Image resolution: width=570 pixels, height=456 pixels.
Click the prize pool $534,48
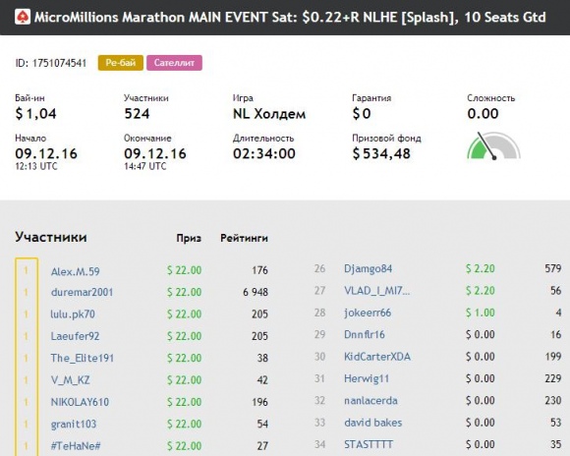[x=381, y=154]
